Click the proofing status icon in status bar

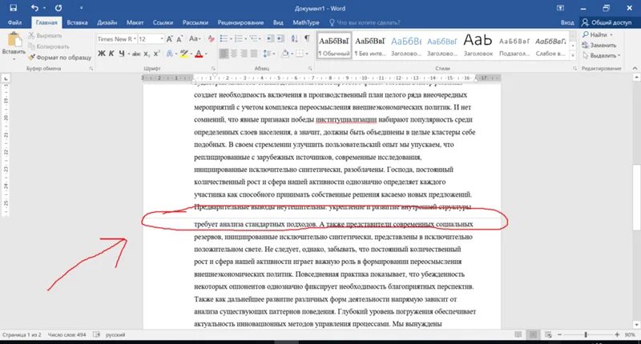point(96,334)
